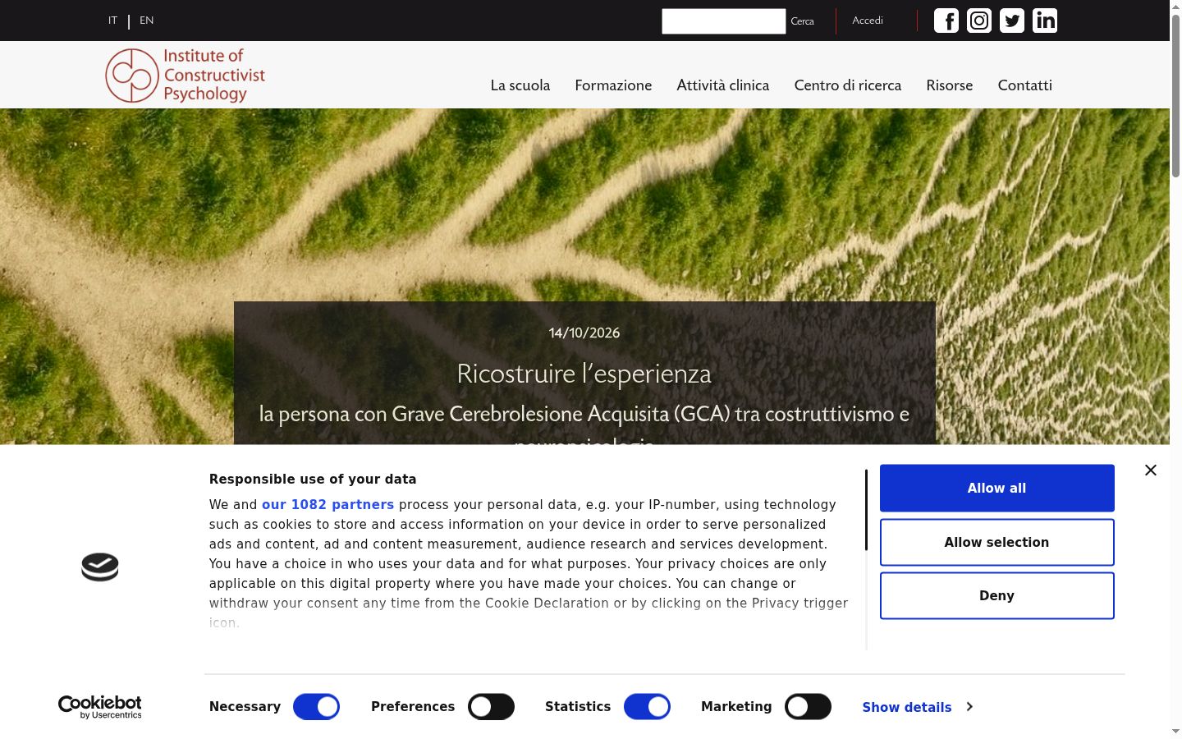Toggle the Necessary cookies switch
1182x739 pixels.
[x=316, y=707]
